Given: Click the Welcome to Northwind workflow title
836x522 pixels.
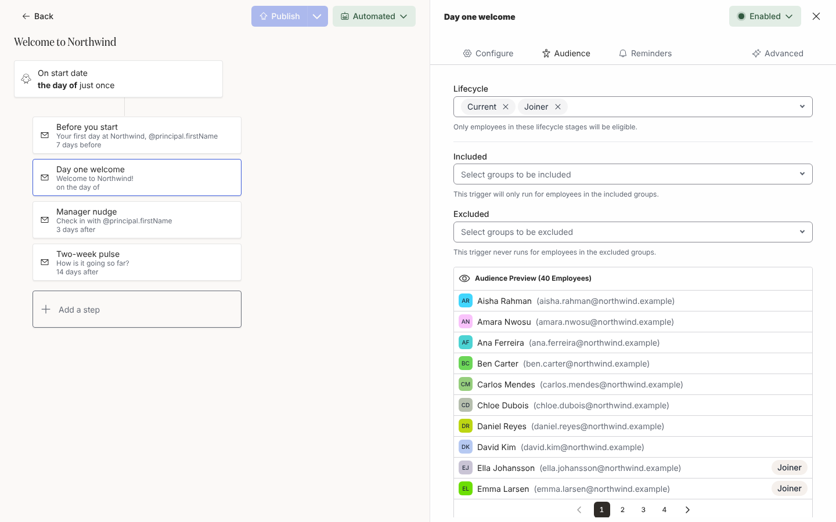Looking at the screenshot, I should point(65,42).
